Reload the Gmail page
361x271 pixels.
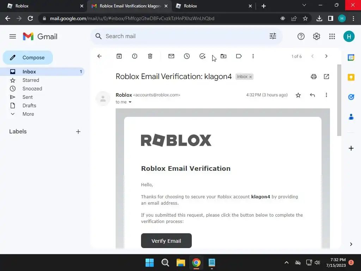30,18
